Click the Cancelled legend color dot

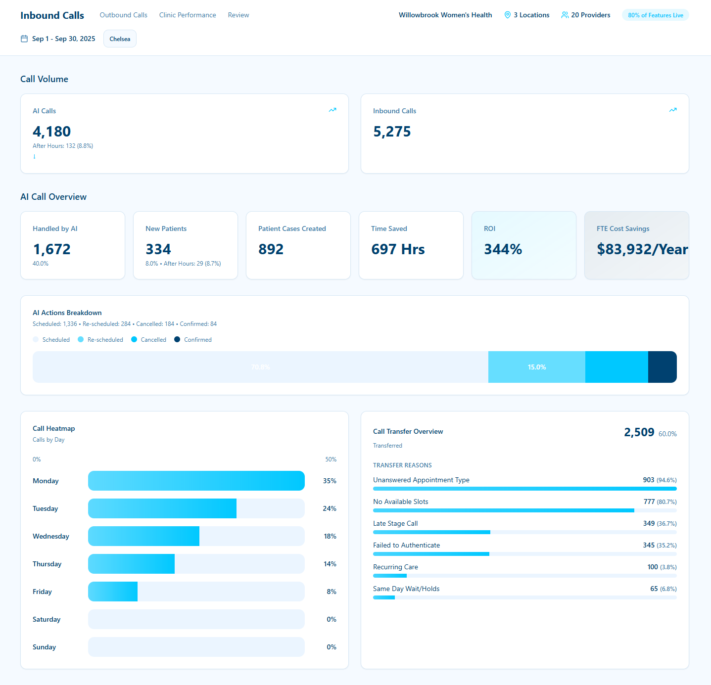134,339
